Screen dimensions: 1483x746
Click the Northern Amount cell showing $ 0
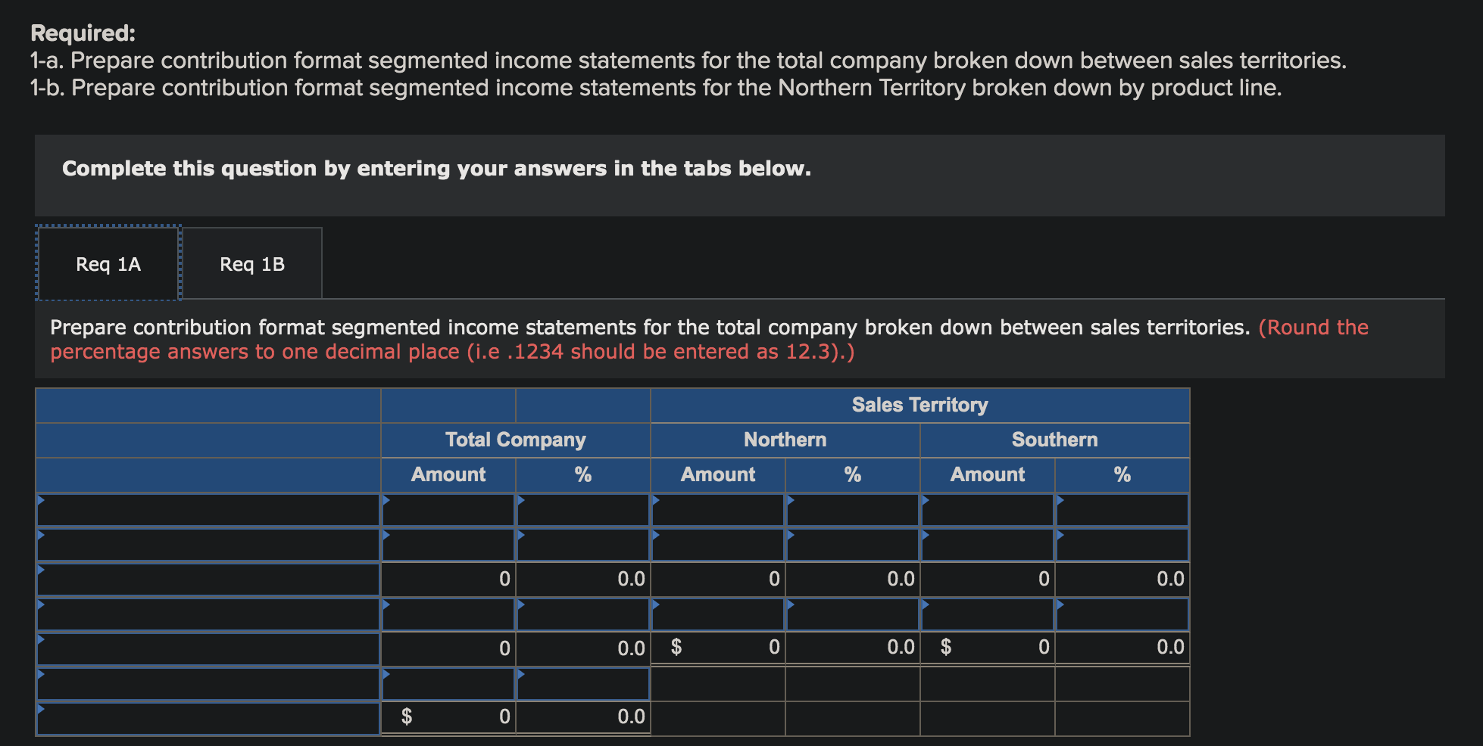click(718, 648)
